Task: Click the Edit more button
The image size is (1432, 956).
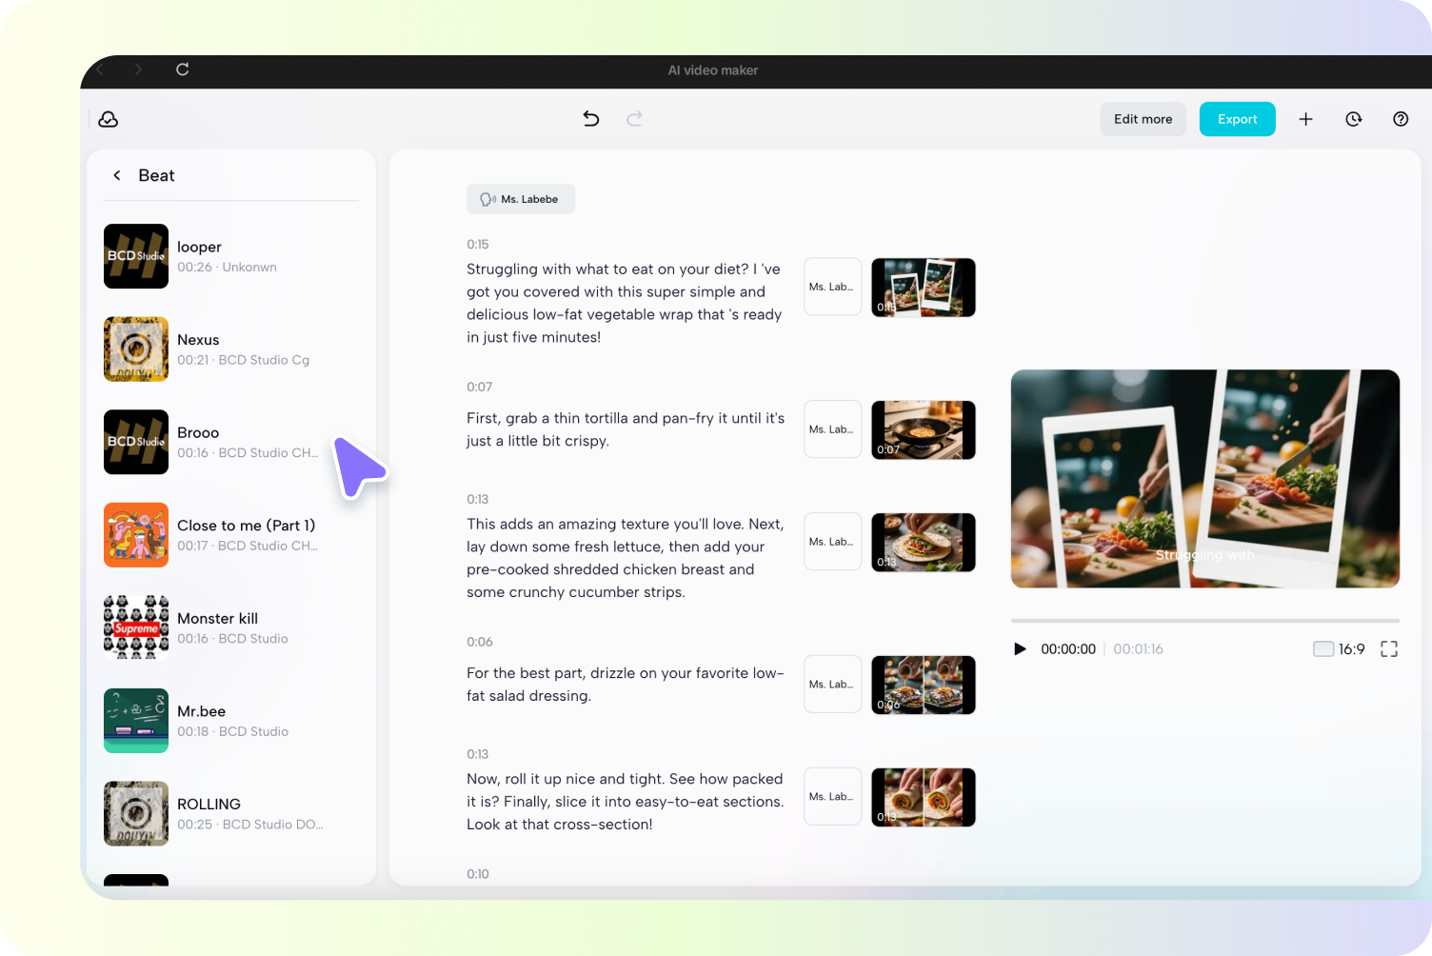Action: pos(1143,118)
